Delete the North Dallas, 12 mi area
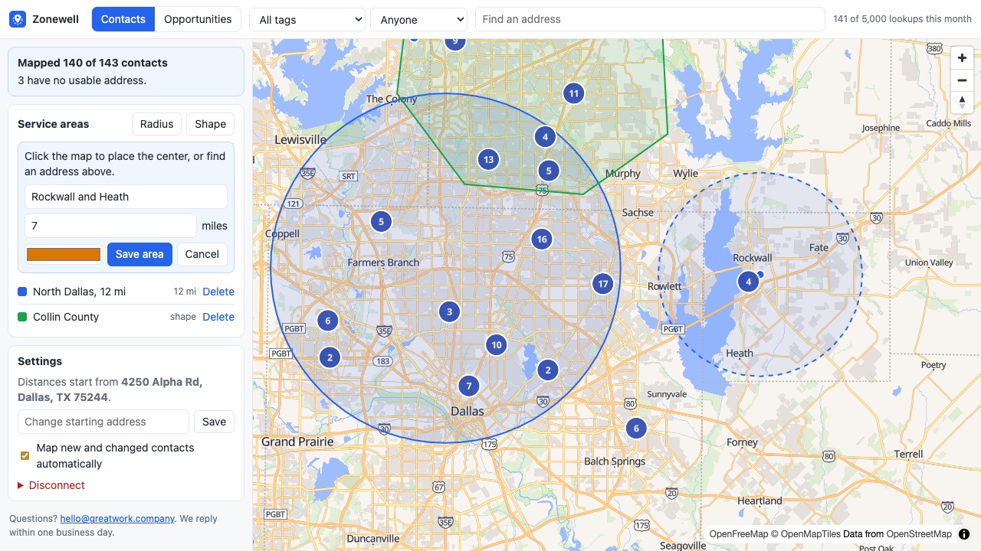This screenshot has height=551, width=981. (x=218, y=292)
